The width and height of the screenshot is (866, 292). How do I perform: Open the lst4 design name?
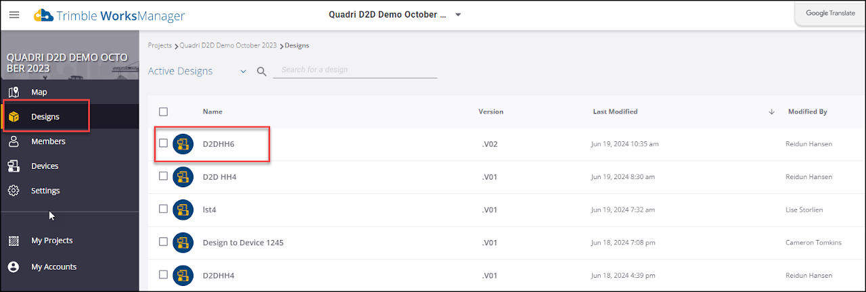click(x=209, y=210)
